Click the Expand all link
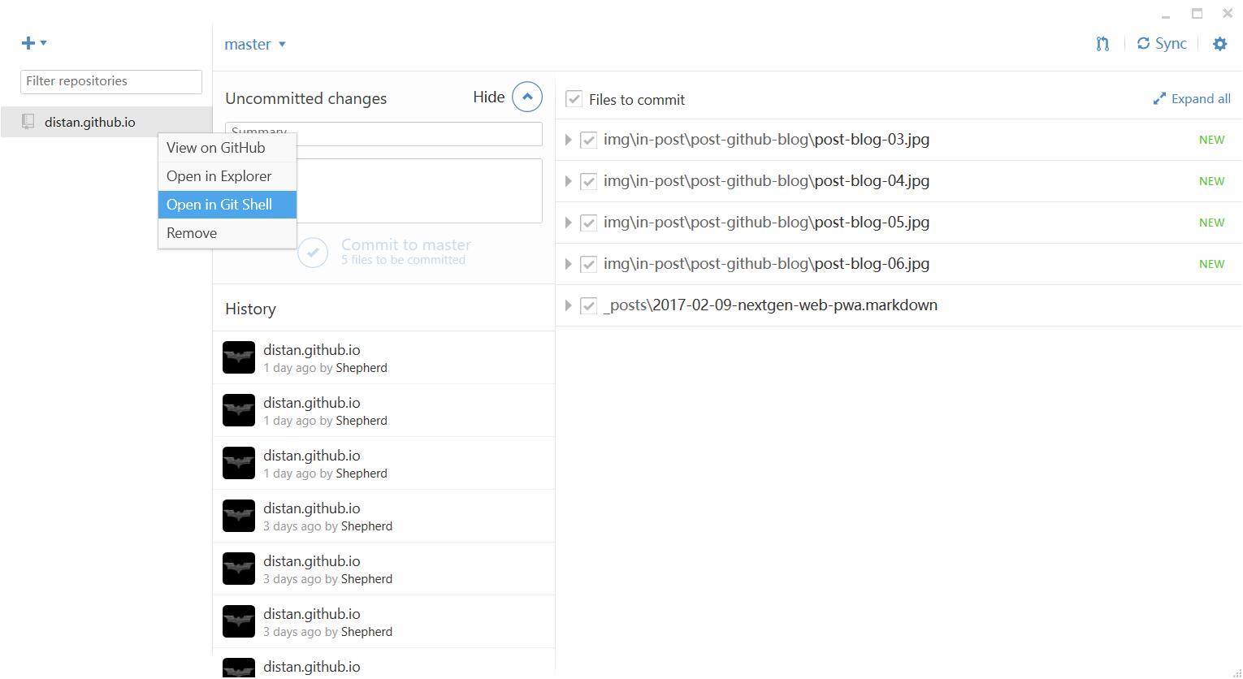 [x=1192, y=99]
